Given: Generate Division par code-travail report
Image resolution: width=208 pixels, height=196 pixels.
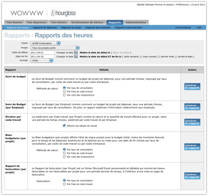Looking at the screenshot, I should [x=192, y=122].
